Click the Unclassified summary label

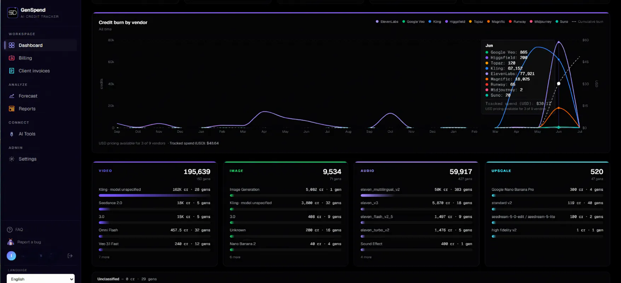point(108,279)
